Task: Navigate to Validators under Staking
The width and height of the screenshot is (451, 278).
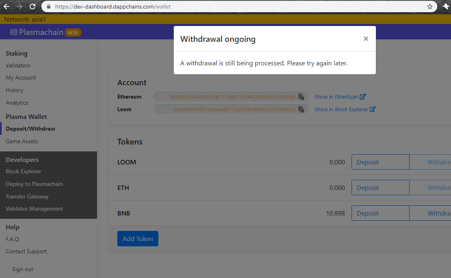Action: click(18, 65)
